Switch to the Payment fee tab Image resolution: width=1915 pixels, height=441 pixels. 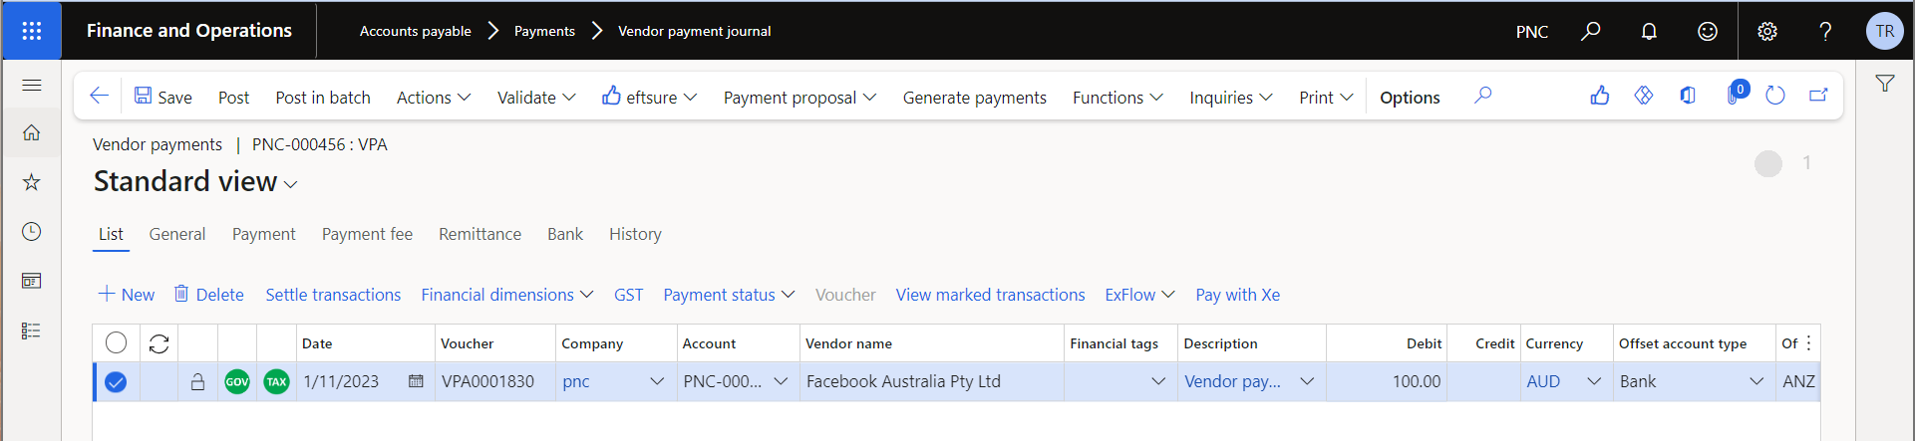click(x=367, y=234)
